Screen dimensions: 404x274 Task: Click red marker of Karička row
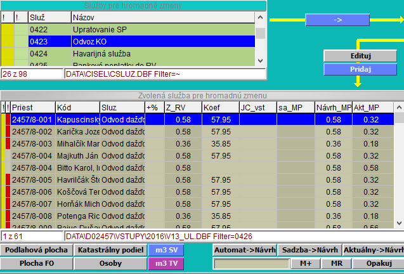8,132
